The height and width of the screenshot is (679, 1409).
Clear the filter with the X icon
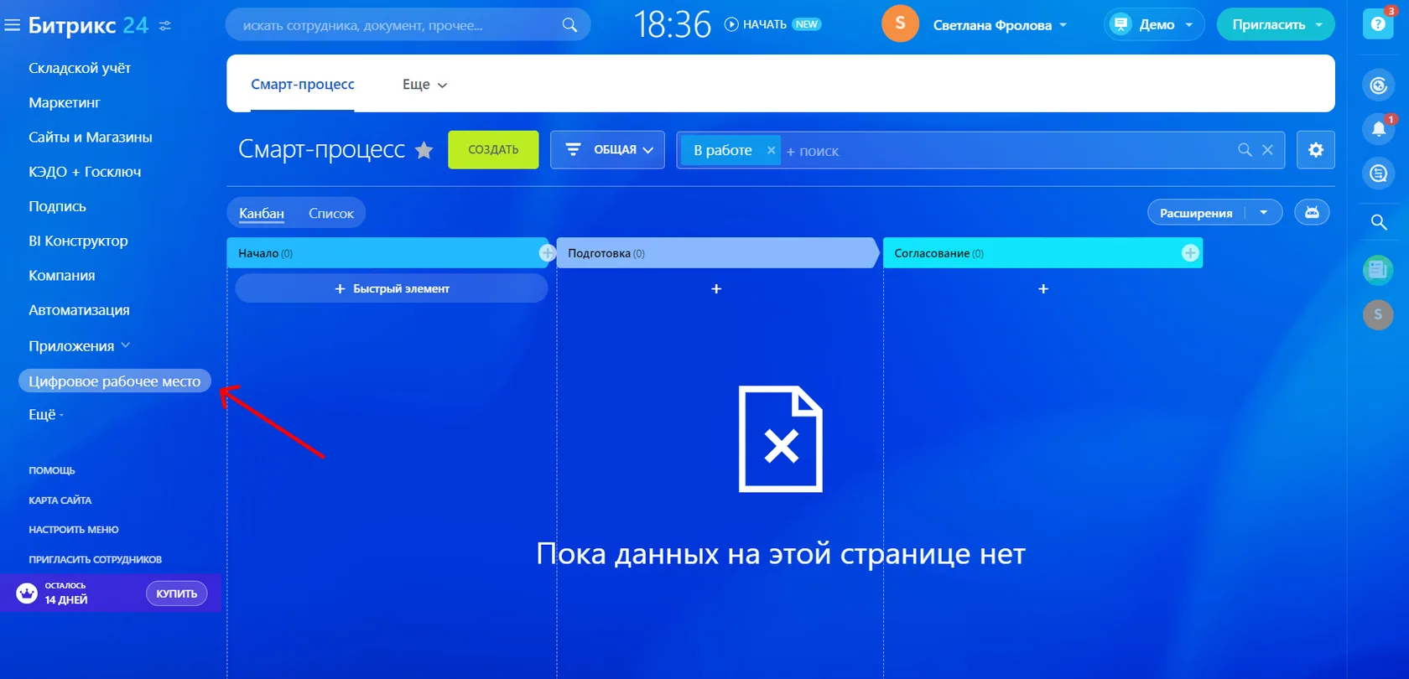pyautogui.click(x=1267, y=149)
